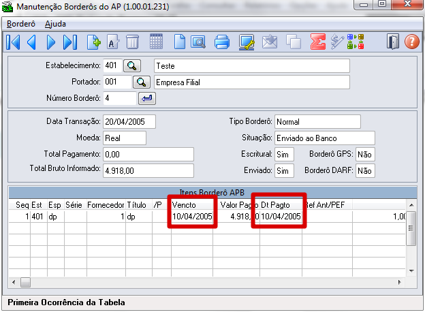Open the Ajuda menu
This screenshot has height=312, width=425.
click(x=55, y=24)
